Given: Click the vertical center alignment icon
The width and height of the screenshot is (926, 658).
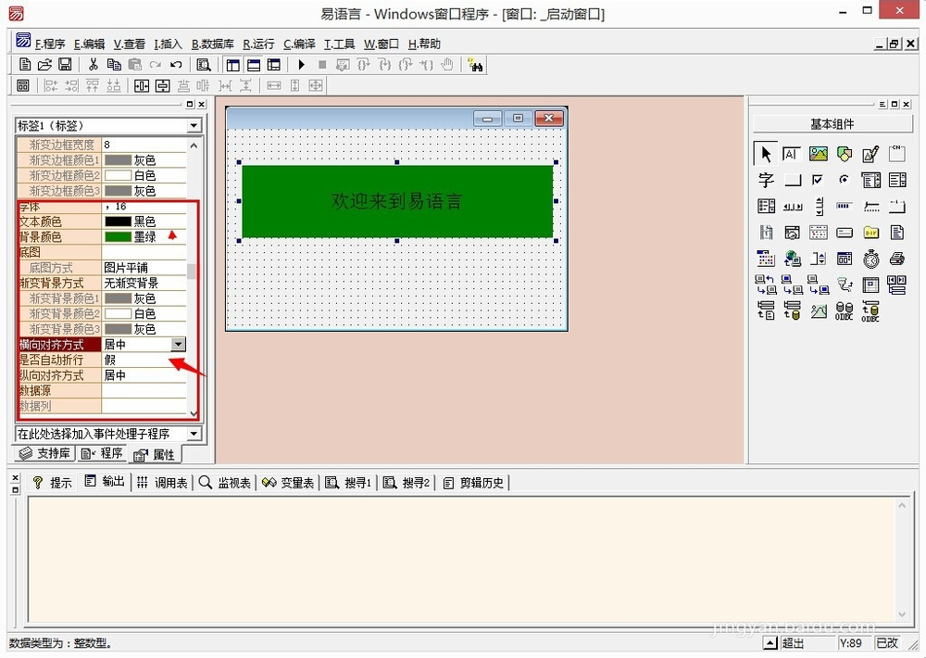Looking at the screenshot, I should pos(162,85).
